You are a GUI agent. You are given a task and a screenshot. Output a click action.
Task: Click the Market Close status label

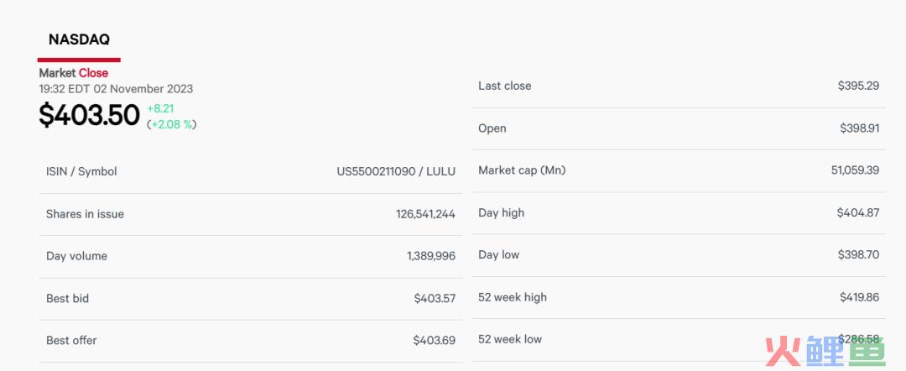[x=73, y=73]
